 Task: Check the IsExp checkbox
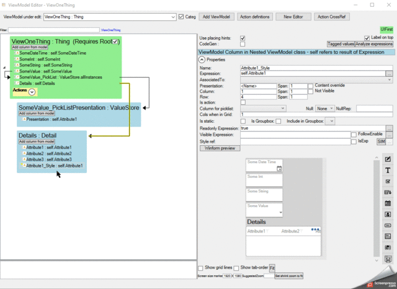click(x=354, y=142)
